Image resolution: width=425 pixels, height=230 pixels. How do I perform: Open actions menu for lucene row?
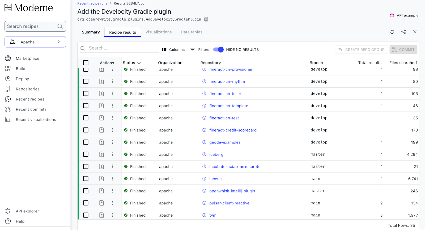pyautogui.click(x=112, y=179)
